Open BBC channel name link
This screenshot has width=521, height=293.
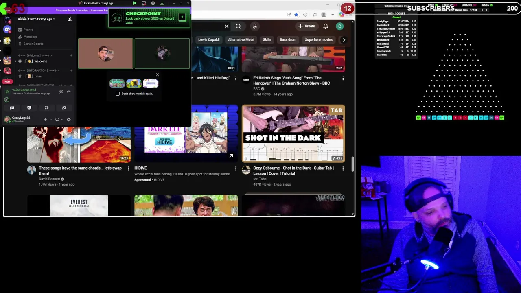[256, 89]
